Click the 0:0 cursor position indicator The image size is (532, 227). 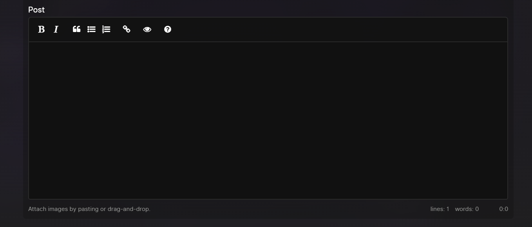pos(503,209)
